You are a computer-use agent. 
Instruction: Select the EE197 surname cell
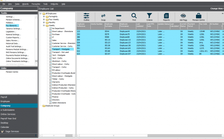pyautogui.click(x=107, y=54)
